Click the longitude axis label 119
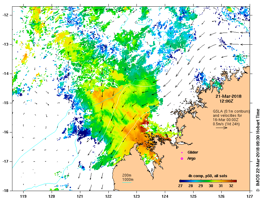 click(23, 196)
